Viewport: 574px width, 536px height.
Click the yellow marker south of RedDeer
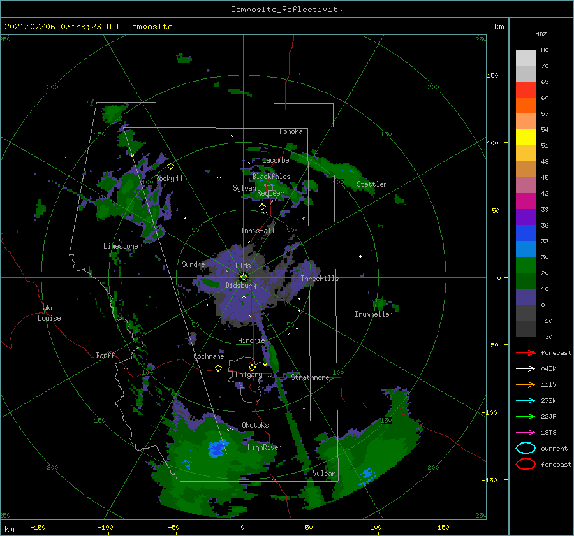(x=262, y=207)
